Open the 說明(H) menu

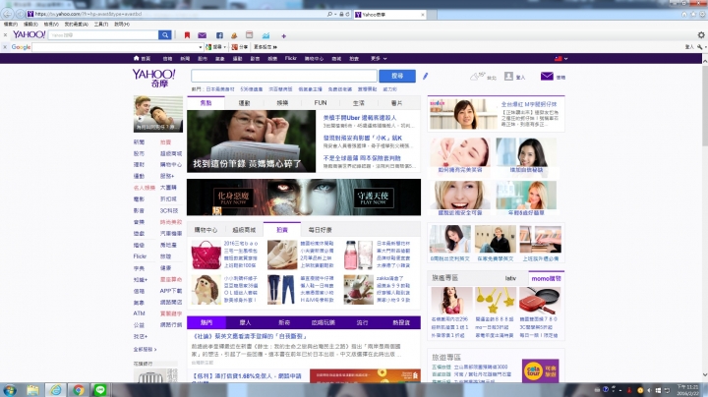pyautogui.click(x=122, y=25)
